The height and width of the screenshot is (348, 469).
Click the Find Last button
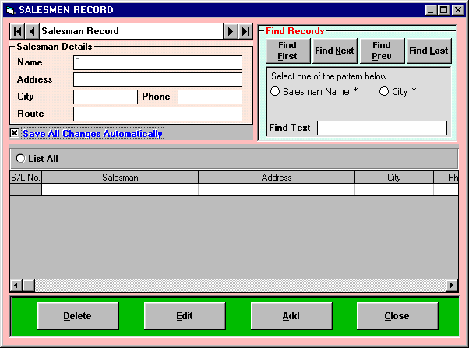[429, 51]
